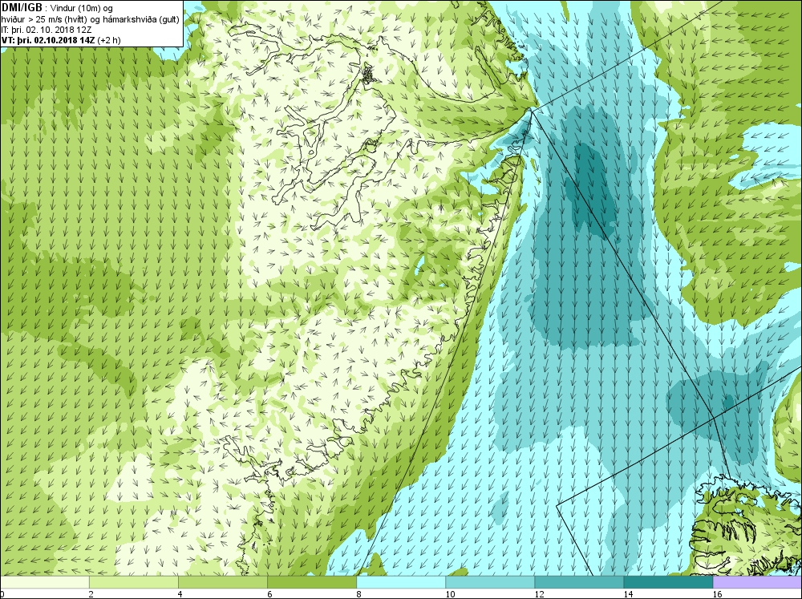Click the pale cream 0–2 m/s legend swatch
The width and height of the screenshot is (802, 599).
pos(44,582)
